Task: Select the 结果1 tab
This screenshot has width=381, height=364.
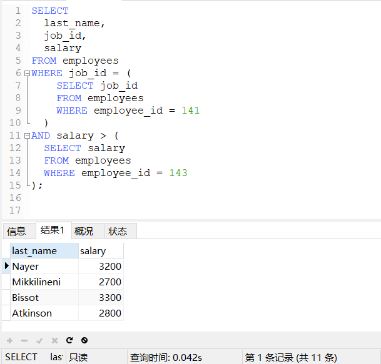Action: 53,230
